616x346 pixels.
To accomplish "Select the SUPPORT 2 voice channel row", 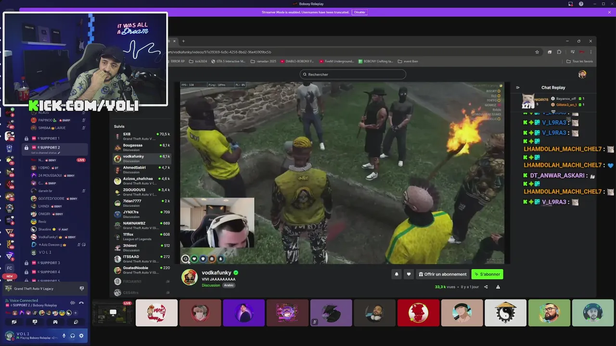I will tap(55, 149).
